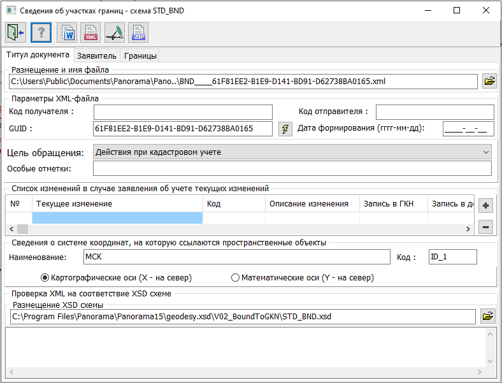
Task: Click the Код получателя input field
Action: [183, 112]
